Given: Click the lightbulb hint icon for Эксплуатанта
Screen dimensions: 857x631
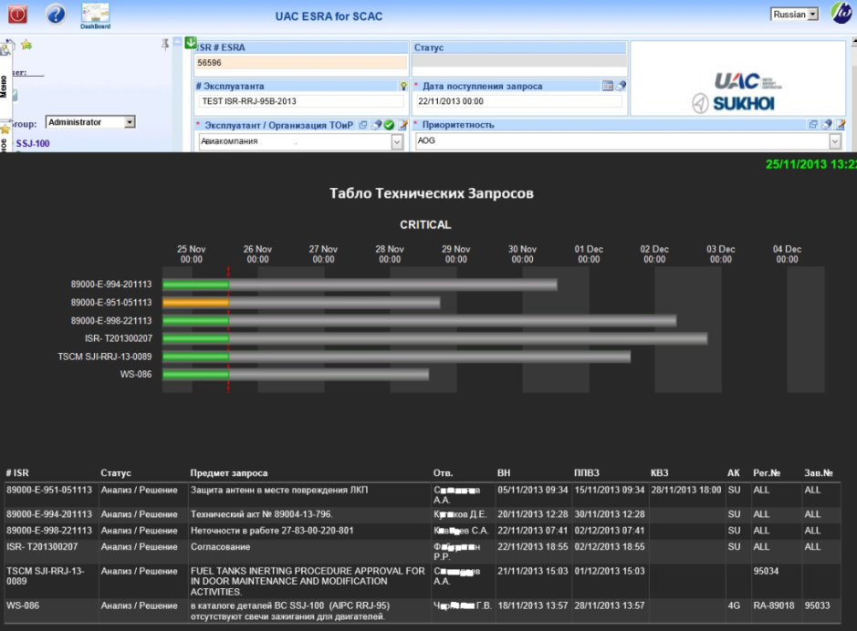Looking at the screenshot, I should coord(403,86).
